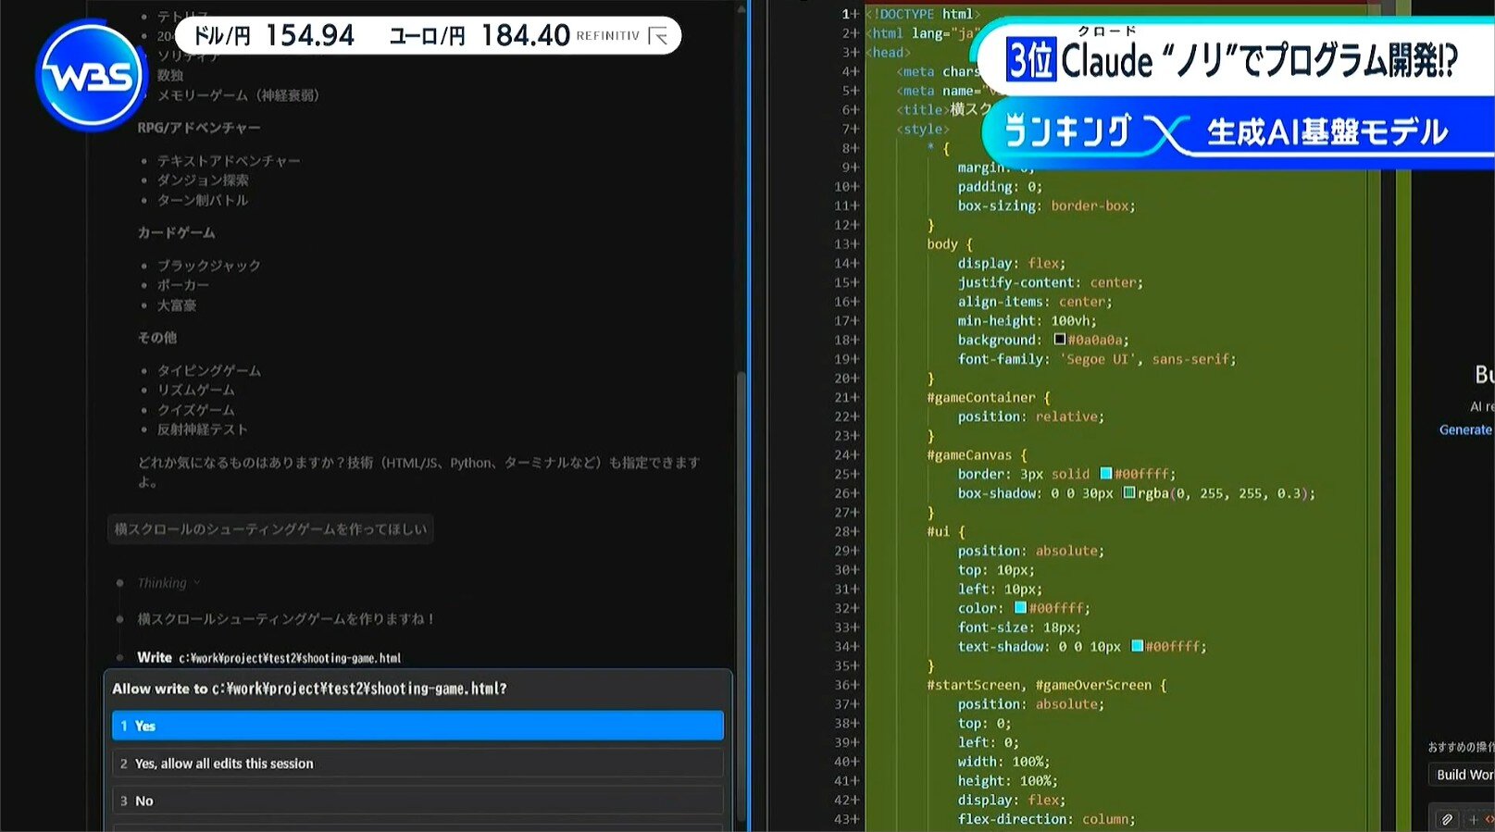Click the rgba box-shadow color swatch

(x=1129, y=493)
